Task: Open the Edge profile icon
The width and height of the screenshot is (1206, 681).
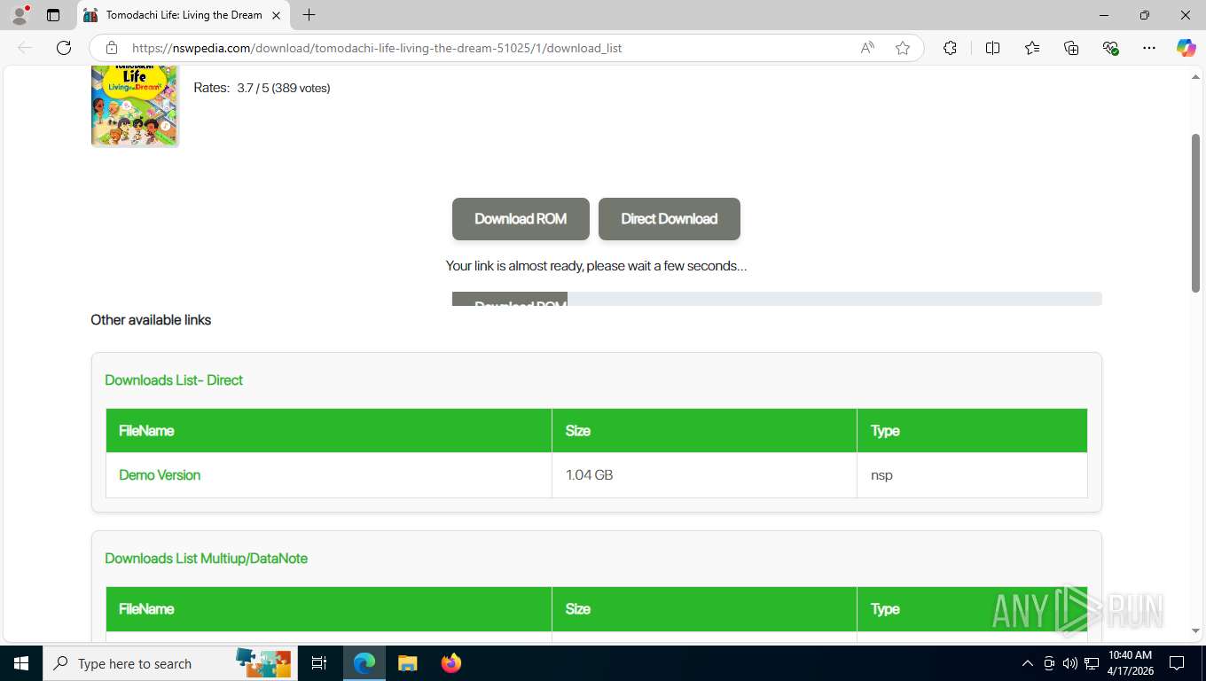Action: 19,15
